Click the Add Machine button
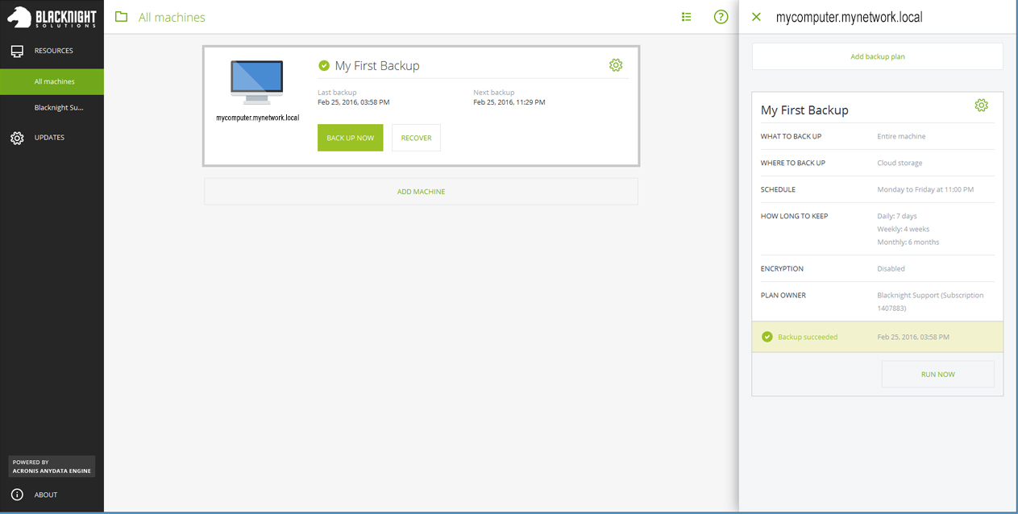 point(421,192)
